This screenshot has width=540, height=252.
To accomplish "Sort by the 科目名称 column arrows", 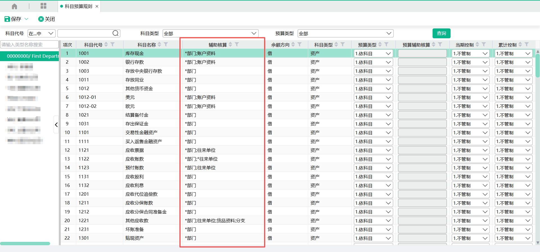I will (x=159, y=44).
